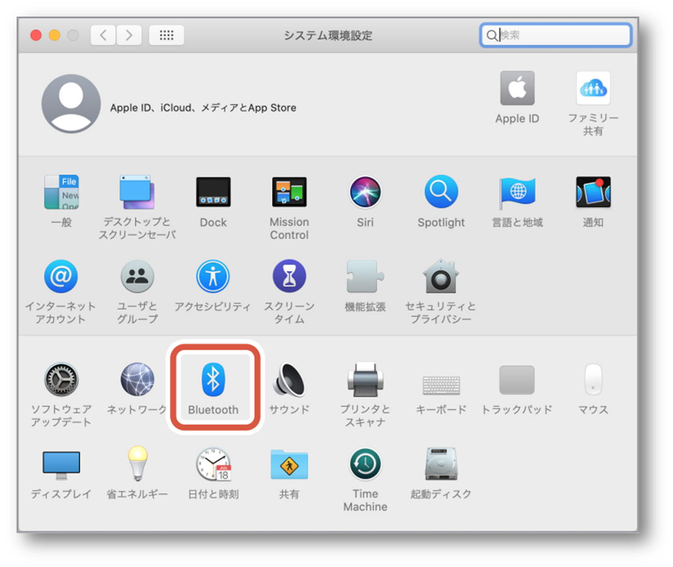The image size is (673, 567).
Task: Click the 'Apple ID、iCloud、メディアとApp Store' text
Action: 203,108
